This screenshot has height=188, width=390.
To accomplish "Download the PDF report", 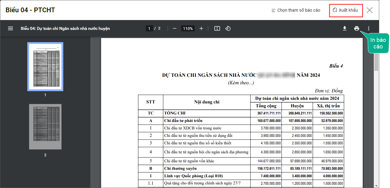I will pos(345,28).
